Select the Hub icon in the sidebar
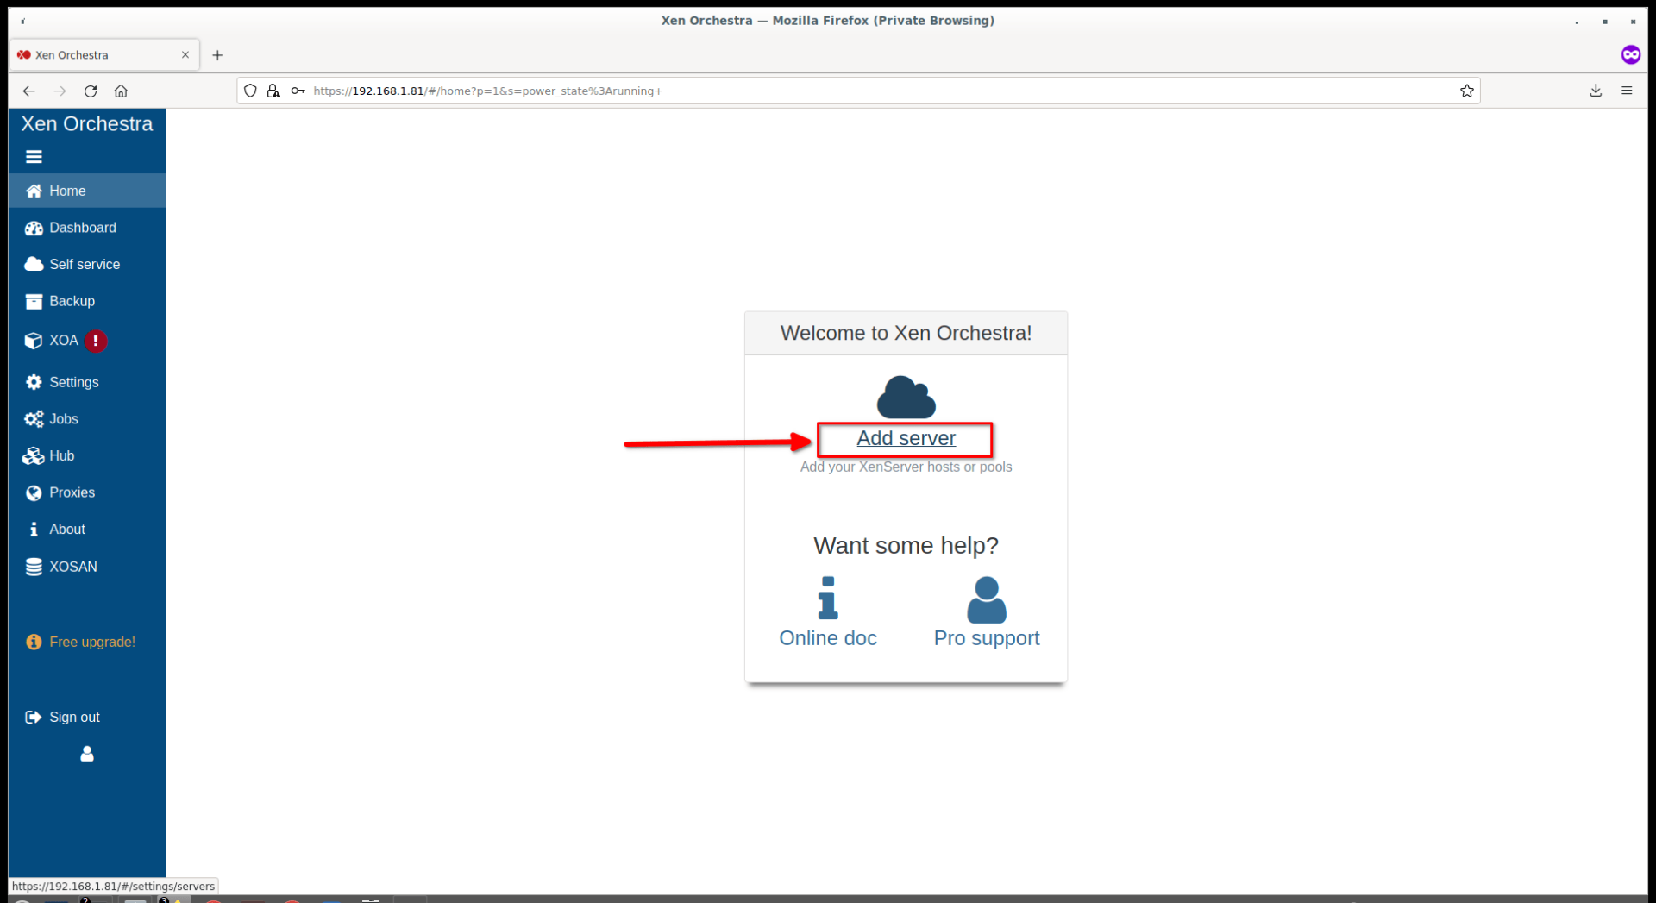 click(33, 455)
